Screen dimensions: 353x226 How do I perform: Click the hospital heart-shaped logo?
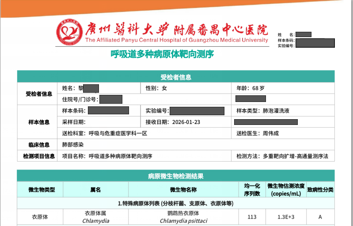click(69, 34)
